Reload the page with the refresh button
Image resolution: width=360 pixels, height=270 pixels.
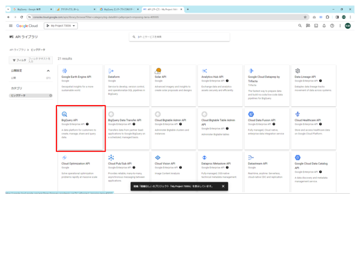tap(22, 17)
